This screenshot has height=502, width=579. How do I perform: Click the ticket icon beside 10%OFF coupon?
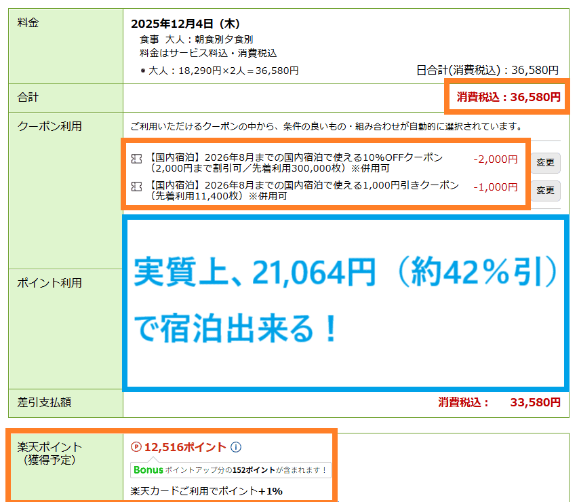(136, 158)
